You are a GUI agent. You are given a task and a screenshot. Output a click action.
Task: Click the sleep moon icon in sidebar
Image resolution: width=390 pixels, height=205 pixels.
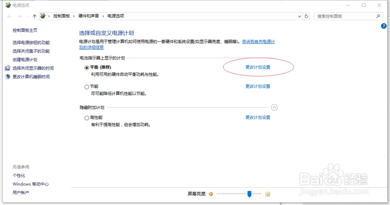tap(8, 77)
